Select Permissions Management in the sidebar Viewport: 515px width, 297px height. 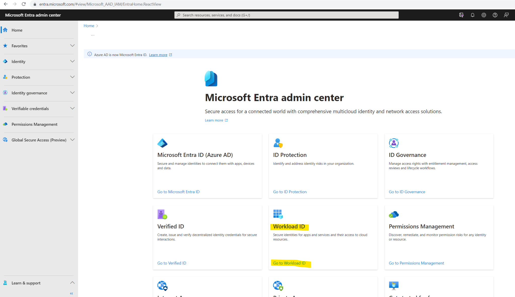pyautogui.click(x=34, y=124)
